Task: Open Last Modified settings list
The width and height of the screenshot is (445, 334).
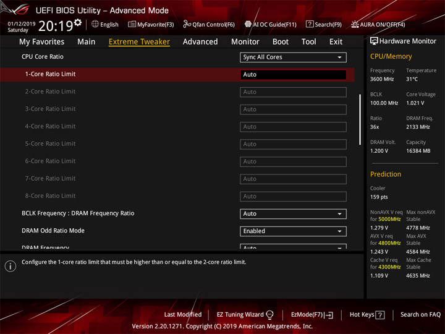Action: [x=183, y=315]
